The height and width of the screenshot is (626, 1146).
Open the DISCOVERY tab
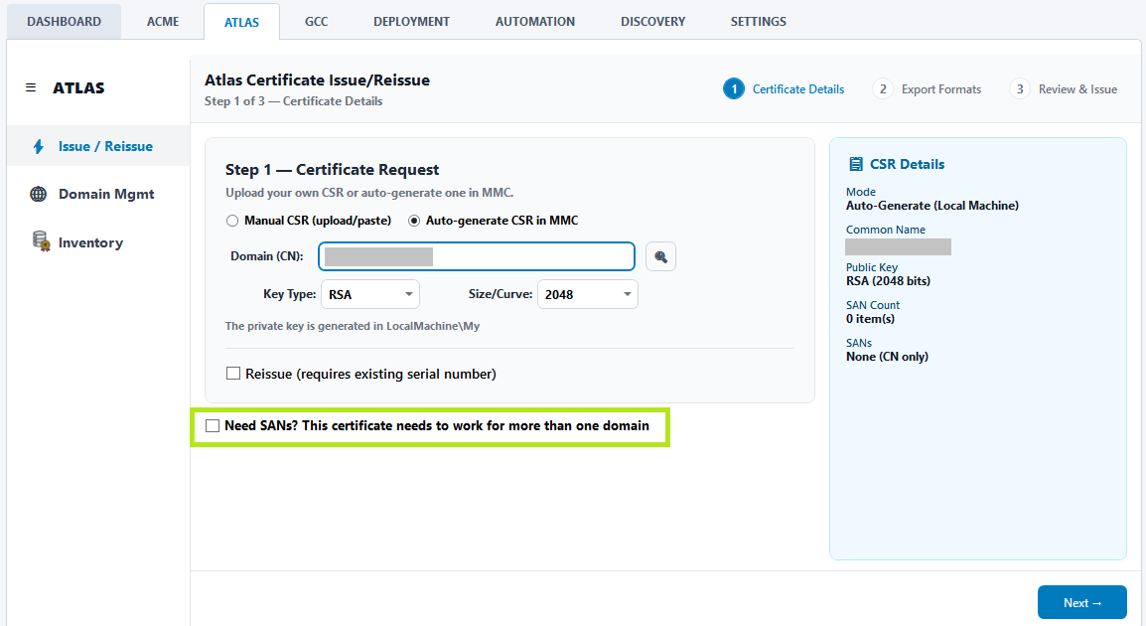coord(652,21)
